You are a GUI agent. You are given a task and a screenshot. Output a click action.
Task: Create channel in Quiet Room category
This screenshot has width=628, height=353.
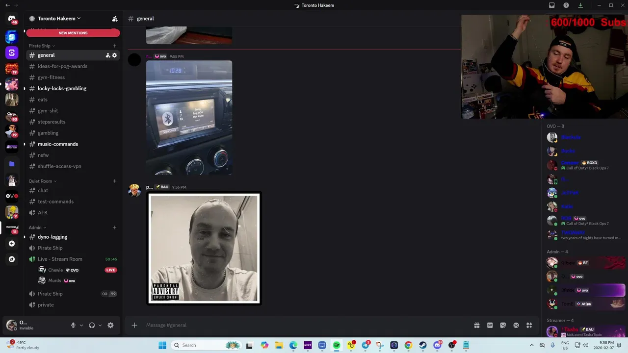(x=114, y=181)
